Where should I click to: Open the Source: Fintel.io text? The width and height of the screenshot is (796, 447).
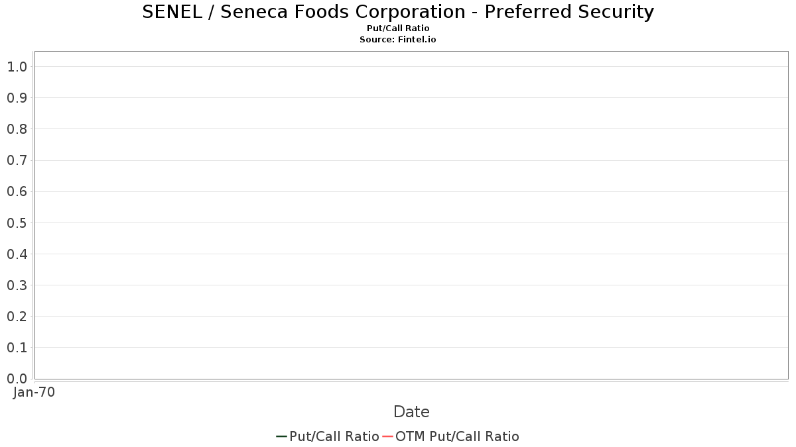pyautogui.click(x=398, y=40)
